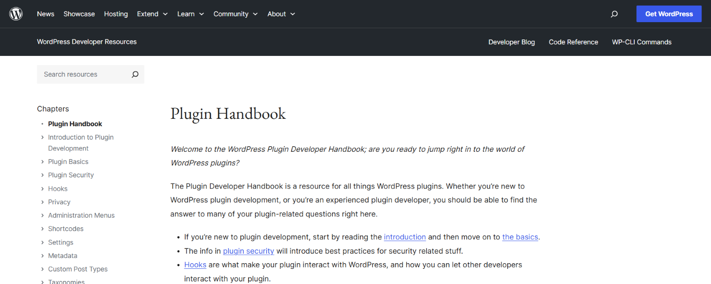Click the Get WordPress button
Image resolution: width=711 pixels, height=284 pixels.
(669, 14)
